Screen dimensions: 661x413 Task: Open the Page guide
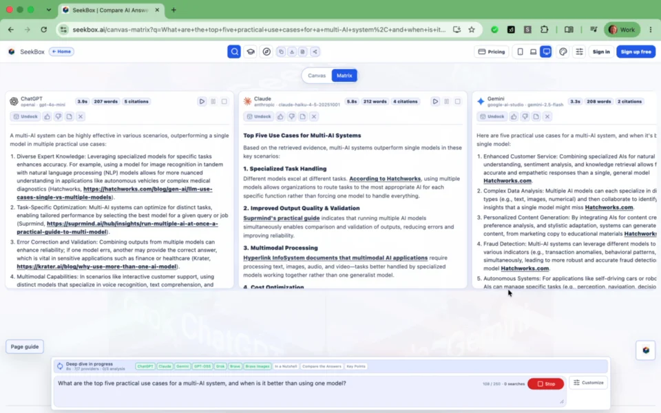[x=25, y=346]
